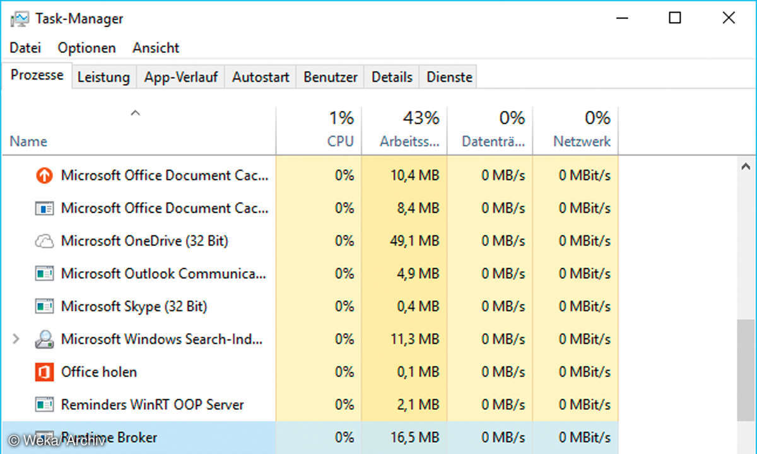Open the Ansicht menu
757x454 pixels.
[x=156, y=48]
